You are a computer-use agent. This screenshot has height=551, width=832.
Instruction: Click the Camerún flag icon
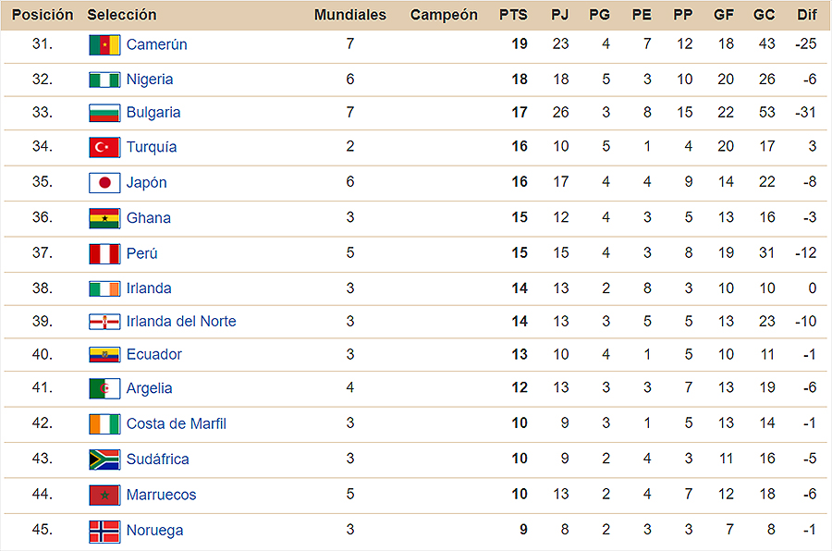[104, 45]
